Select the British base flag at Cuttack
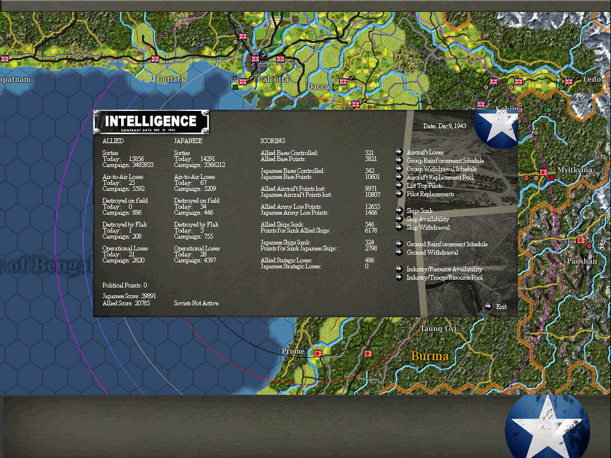The height and width of the screenshot is (458, 611). pyautogui.click(x=155, y=59)
